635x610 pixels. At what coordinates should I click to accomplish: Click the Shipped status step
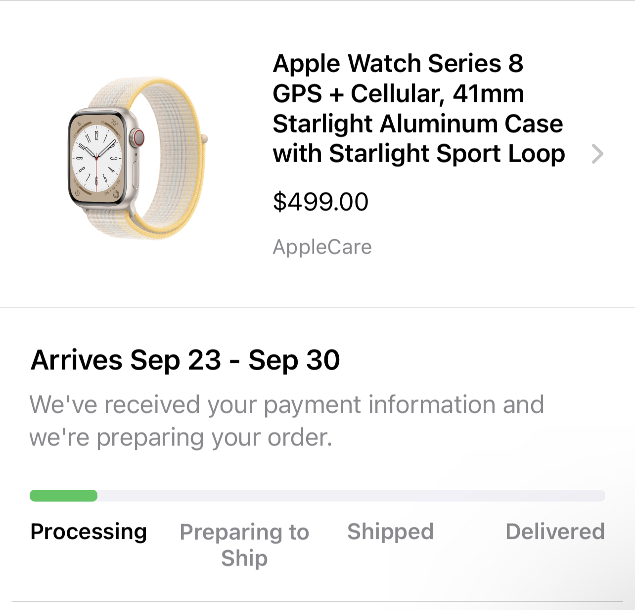[x=390, y=532]
